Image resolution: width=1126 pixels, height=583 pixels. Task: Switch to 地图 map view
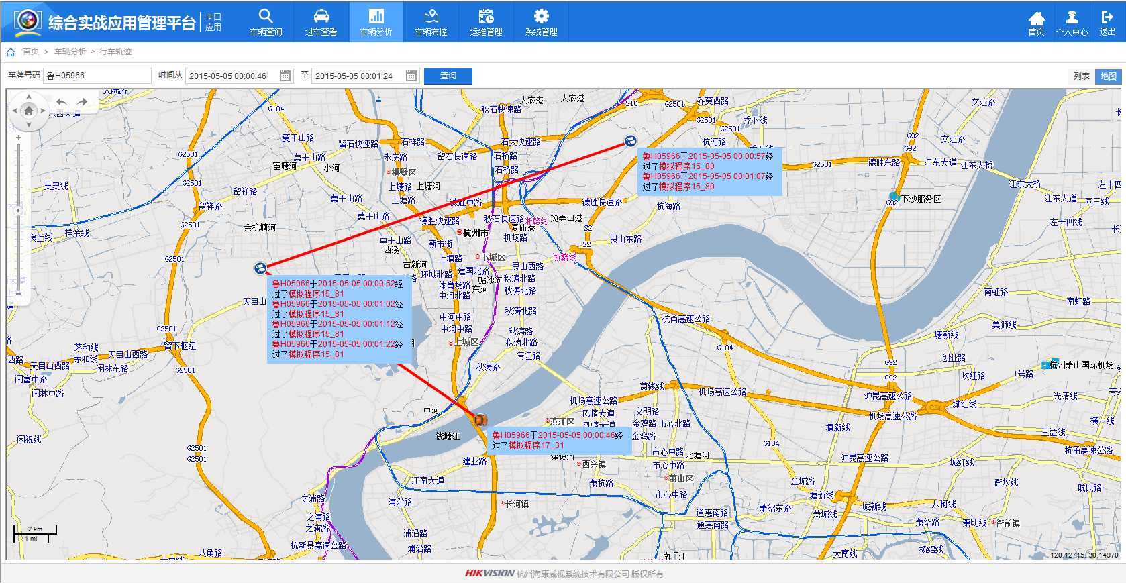click(x=1108, y=76)
